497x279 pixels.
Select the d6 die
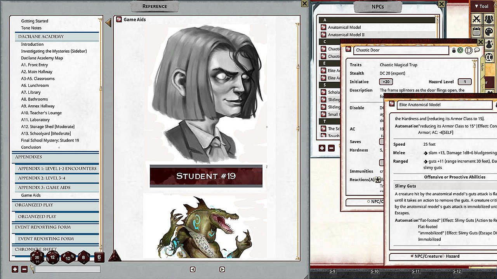(x=99, y=257)
